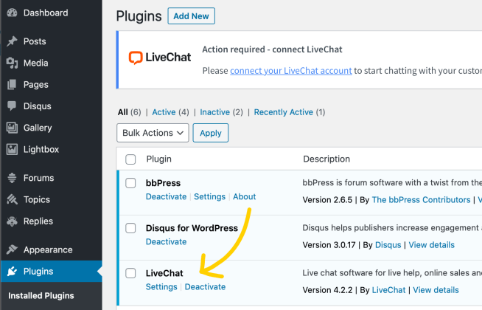Click the Pages icon in sidebar
This screenshot has height=310, width=482.
pos(12,85)
